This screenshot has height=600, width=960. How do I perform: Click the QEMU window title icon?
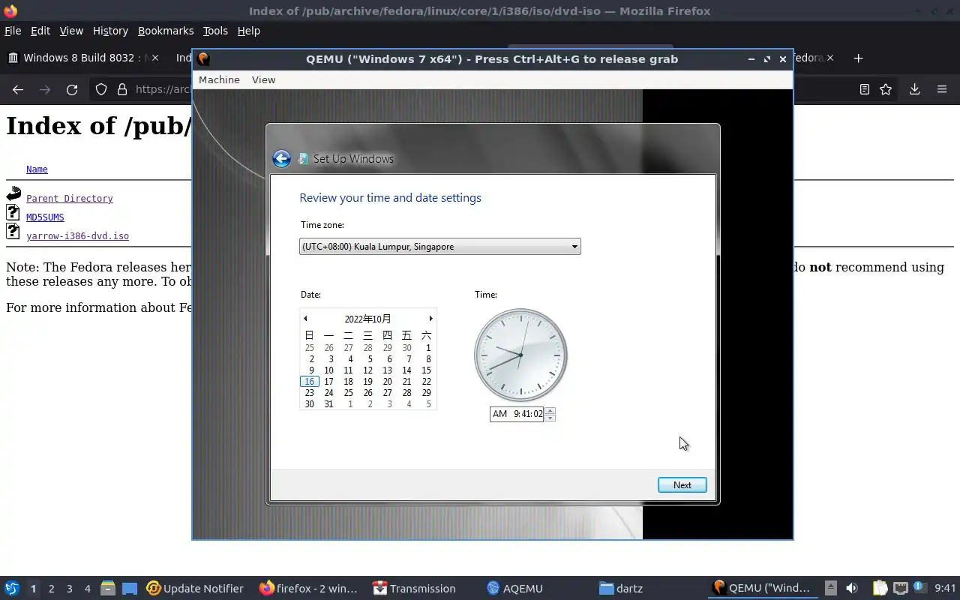[203, 58]
